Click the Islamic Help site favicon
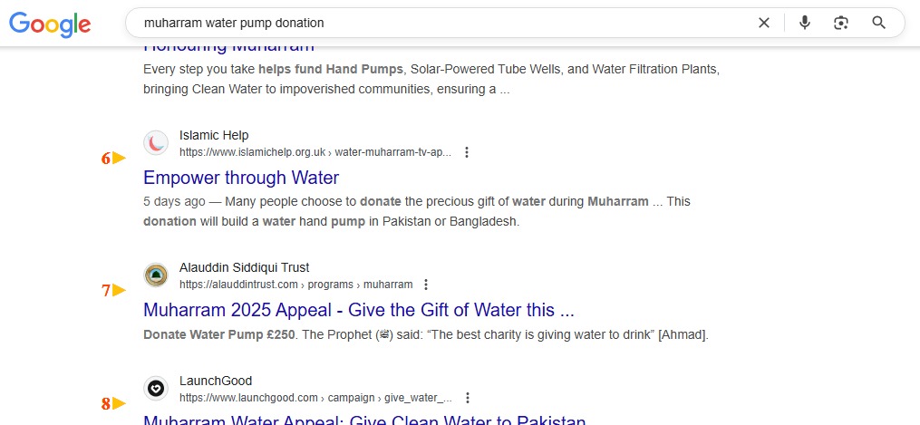 click(156, 143)
